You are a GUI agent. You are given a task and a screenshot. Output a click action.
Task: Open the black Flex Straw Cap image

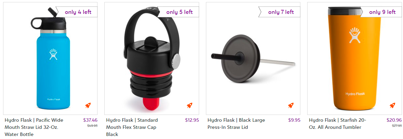tap(152, 59)
